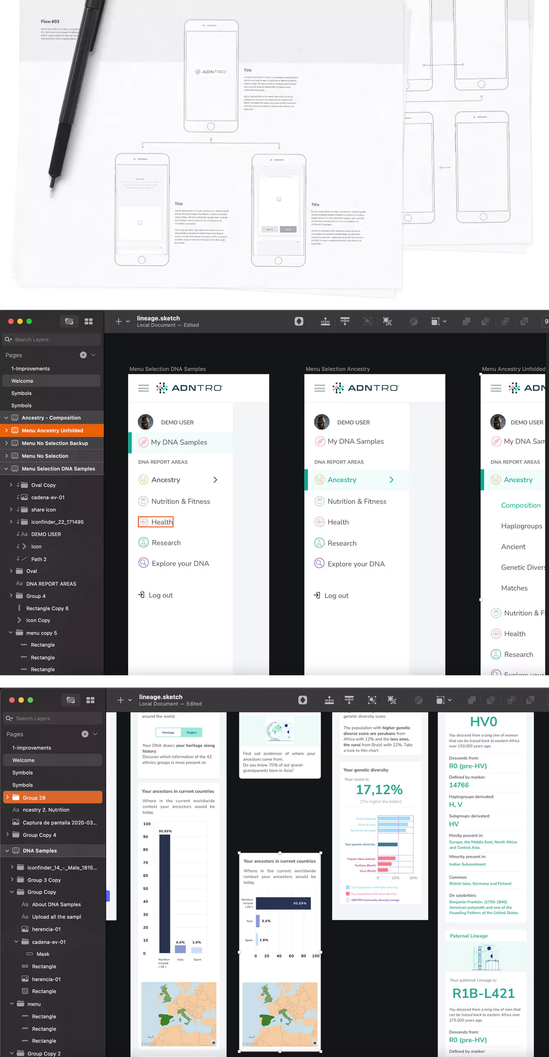The width and height of the screenshot is (549, 1057).
Task: Click Insert plus icon in lower Sketch toolbar
Action: coord(121,700)
